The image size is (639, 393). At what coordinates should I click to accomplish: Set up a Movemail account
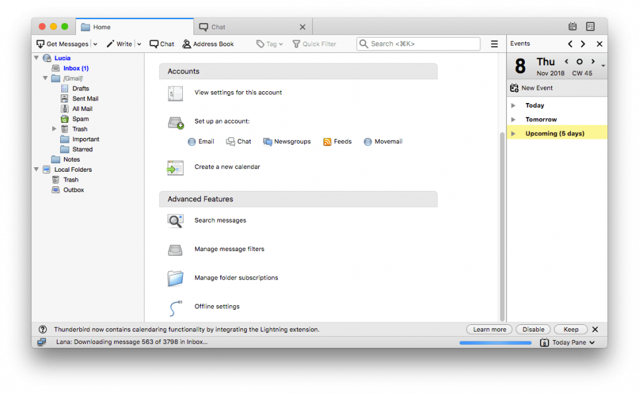pyautogui.click(x=383, y=141)
